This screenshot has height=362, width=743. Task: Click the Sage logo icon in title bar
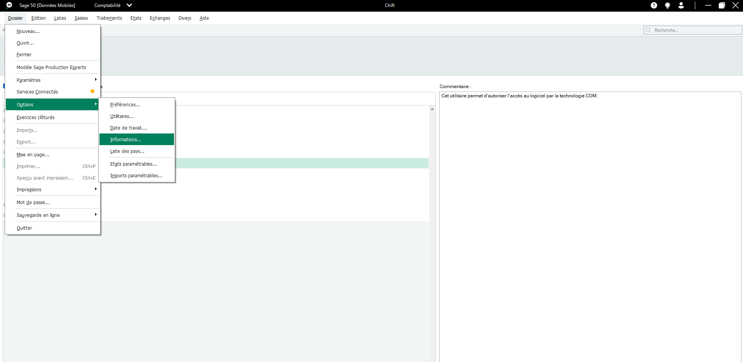pos(9,5)
